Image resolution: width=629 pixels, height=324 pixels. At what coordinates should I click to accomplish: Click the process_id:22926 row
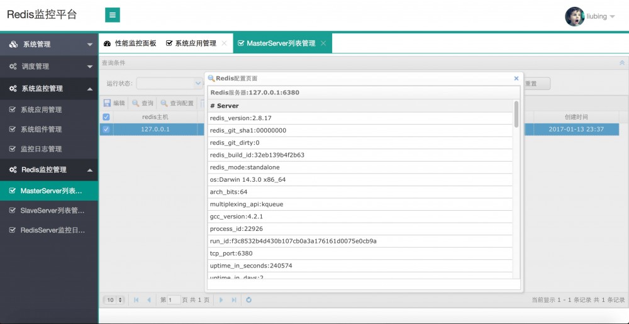[x=360, y=228]
